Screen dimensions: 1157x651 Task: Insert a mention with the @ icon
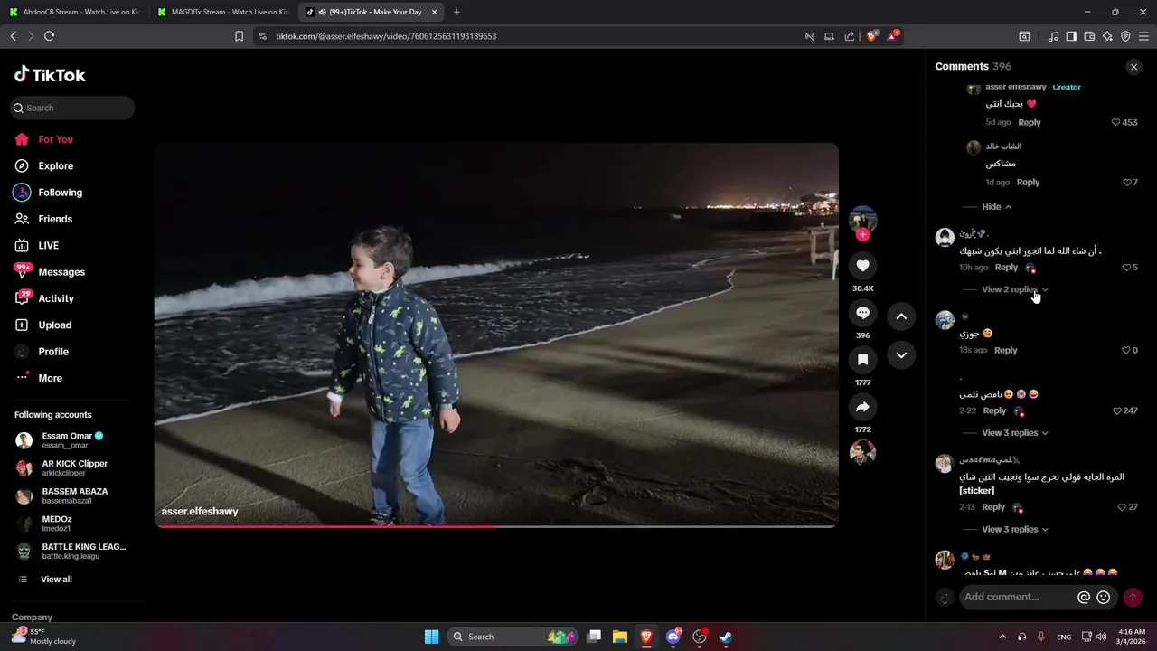pyautogui.click(x=1084, y=598)
